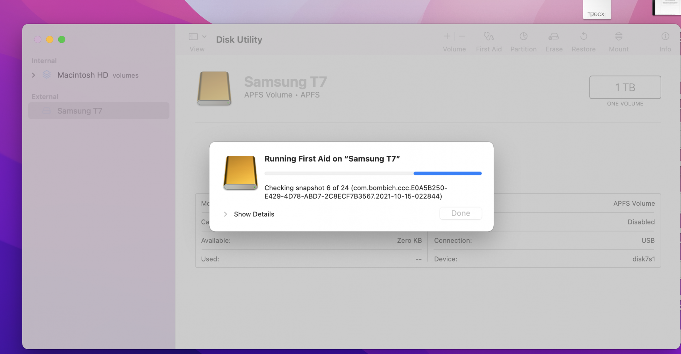Screen dimensions: 681x354
Task: Click the DOCX file on desktop
Action: (x=597, y=10)
